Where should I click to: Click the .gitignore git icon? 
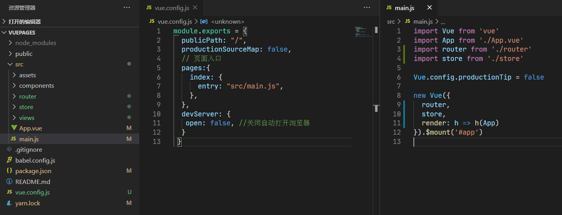click(x=9, y=149)
